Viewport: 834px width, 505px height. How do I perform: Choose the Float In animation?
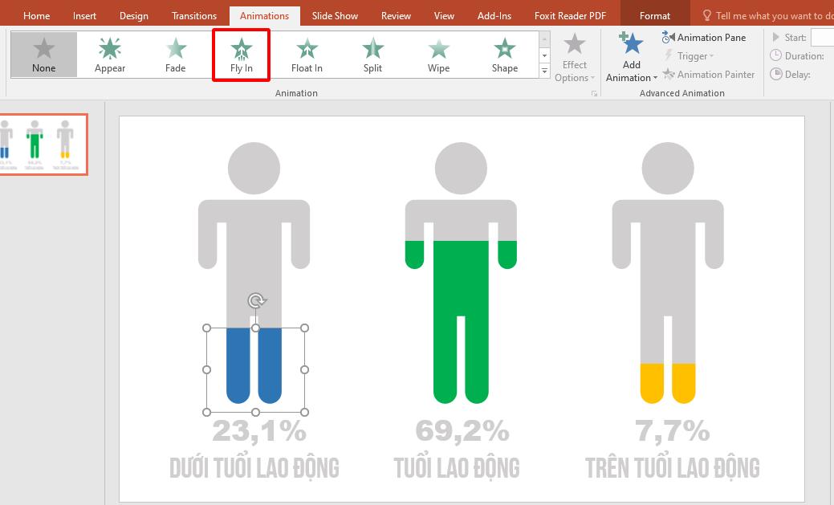click(x=307, y=54)
